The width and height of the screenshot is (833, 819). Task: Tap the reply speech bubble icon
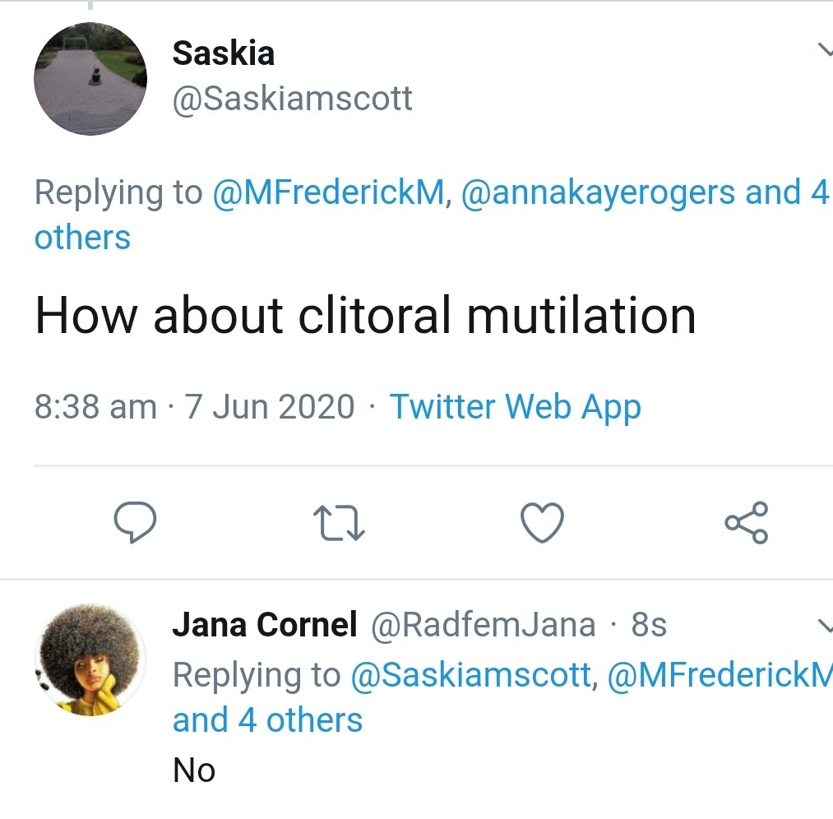[135, 522]
